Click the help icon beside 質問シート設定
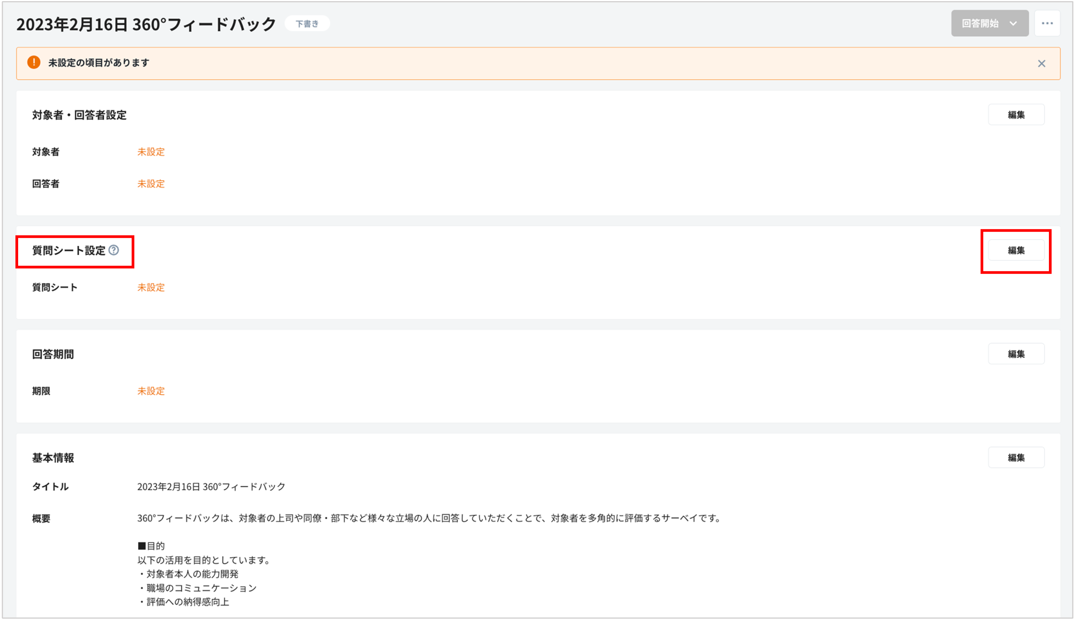 [114, 250]
